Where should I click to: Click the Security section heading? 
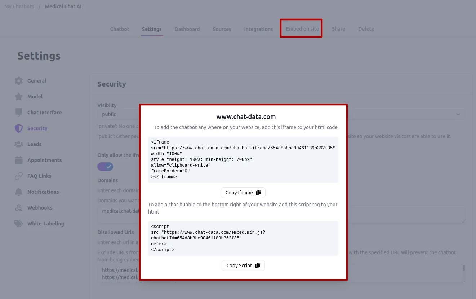(112, 84)
